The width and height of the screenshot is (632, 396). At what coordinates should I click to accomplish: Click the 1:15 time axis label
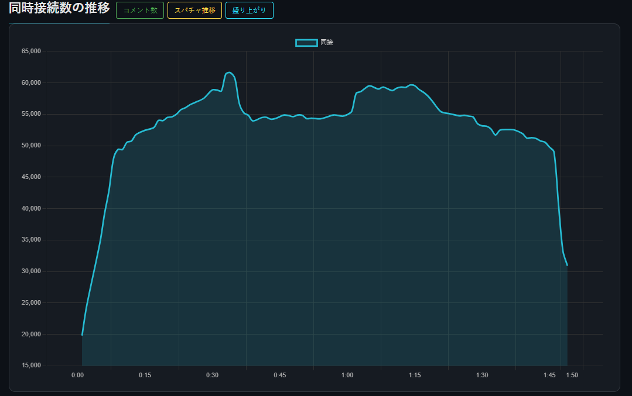click(415, 375)
